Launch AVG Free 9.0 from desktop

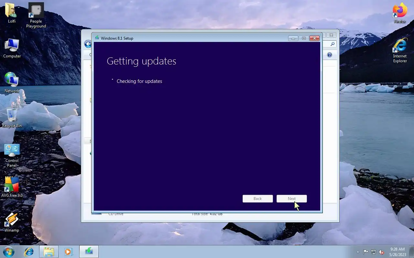click(12, 187)
